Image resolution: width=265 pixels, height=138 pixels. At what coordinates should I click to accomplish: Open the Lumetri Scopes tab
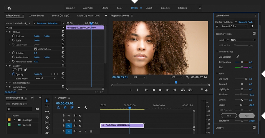point(36,15)
